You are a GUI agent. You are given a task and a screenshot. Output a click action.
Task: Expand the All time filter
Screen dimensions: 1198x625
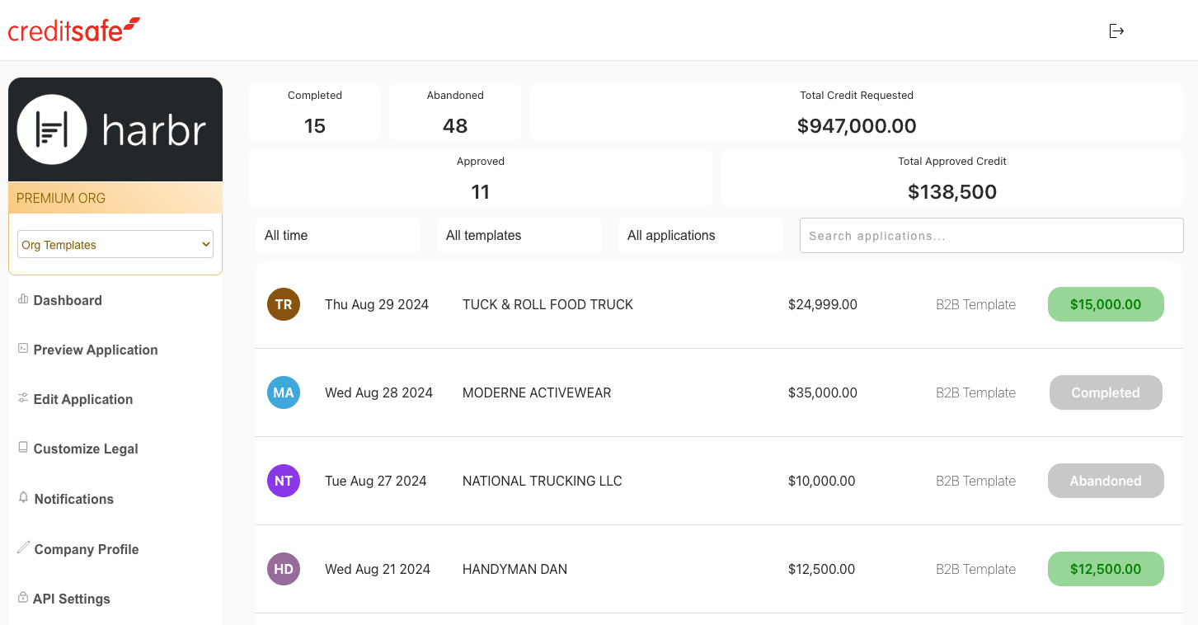click(x=337, y=236)
